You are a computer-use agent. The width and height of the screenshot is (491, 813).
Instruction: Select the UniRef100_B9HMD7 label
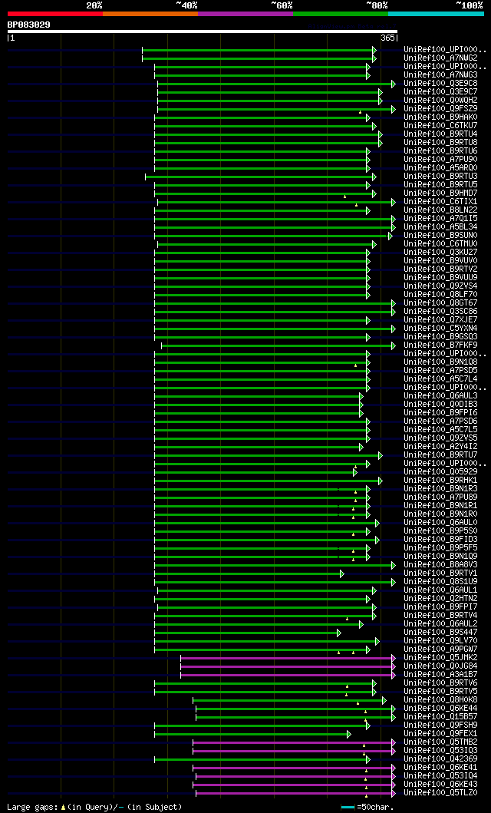click(441, 193)
